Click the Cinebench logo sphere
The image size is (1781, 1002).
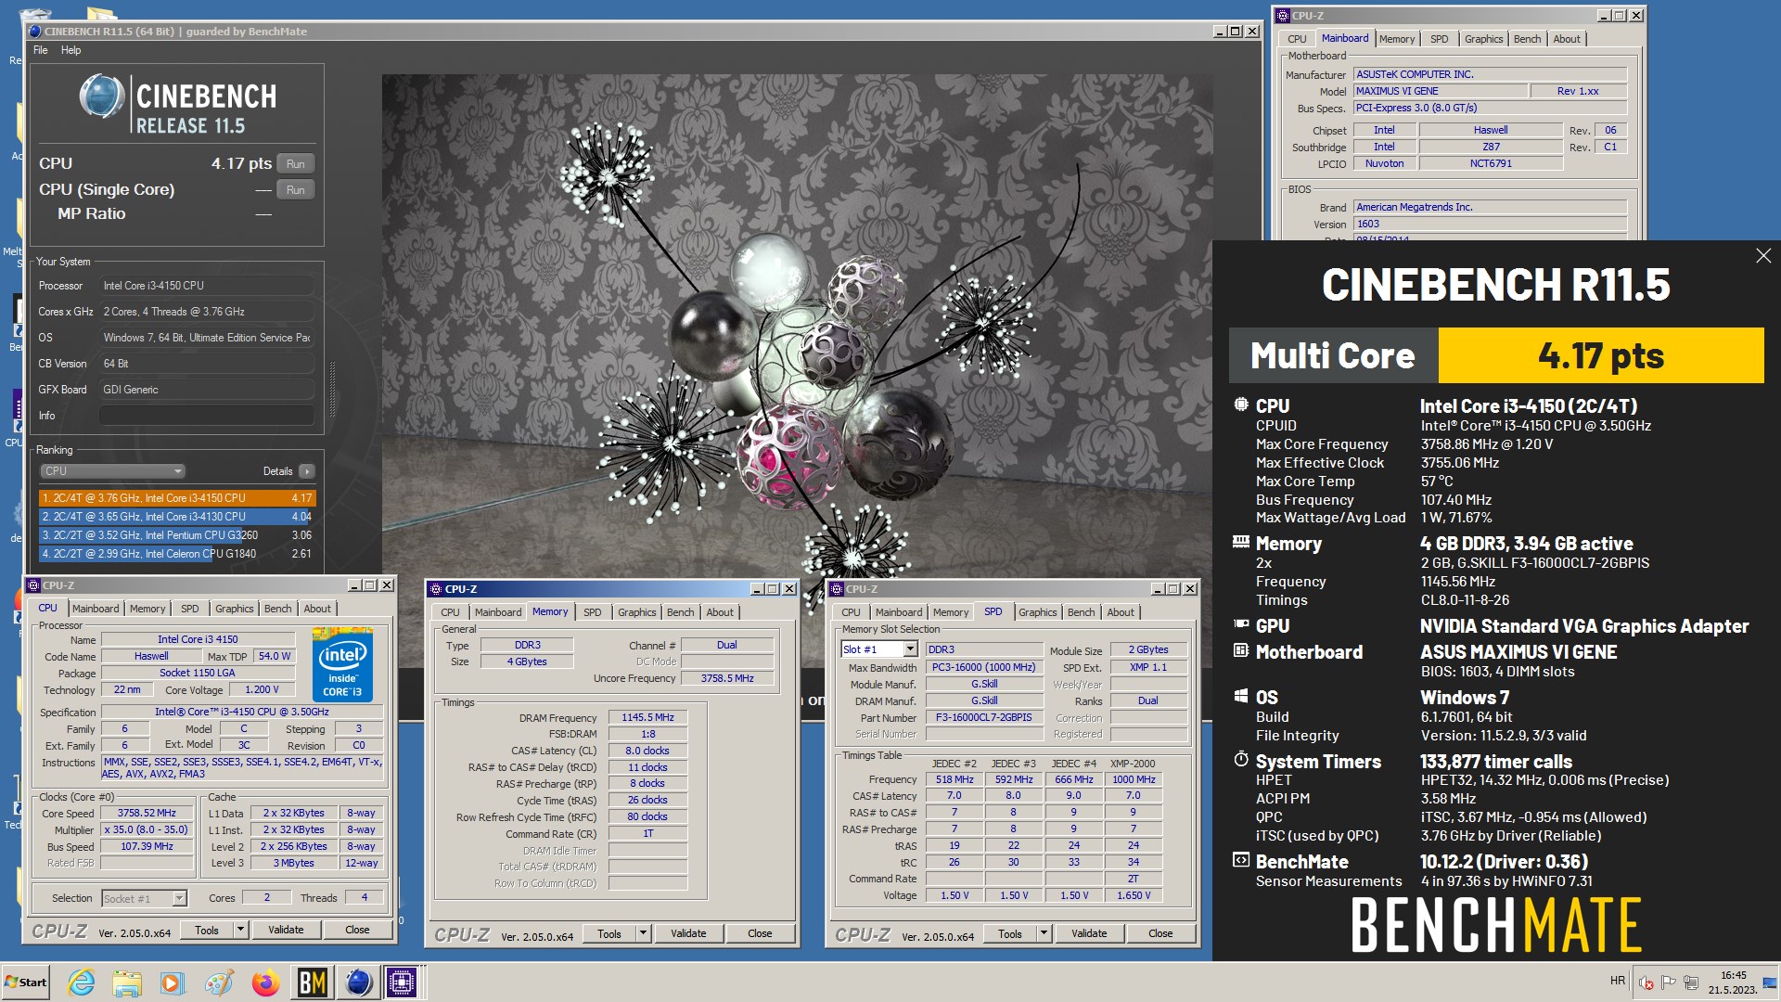(x=102, y=96)
